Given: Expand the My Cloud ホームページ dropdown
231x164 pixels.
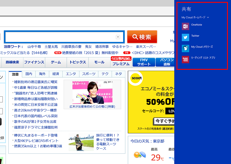Looking at the screenshot, I should click(208, 18).
